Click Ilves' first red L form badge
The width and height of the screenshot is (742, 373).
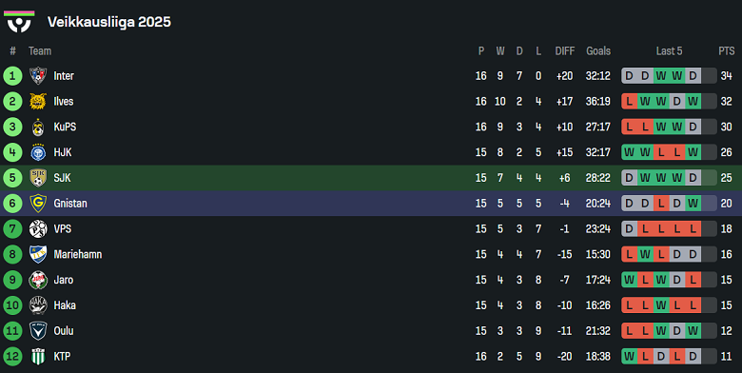630,101
